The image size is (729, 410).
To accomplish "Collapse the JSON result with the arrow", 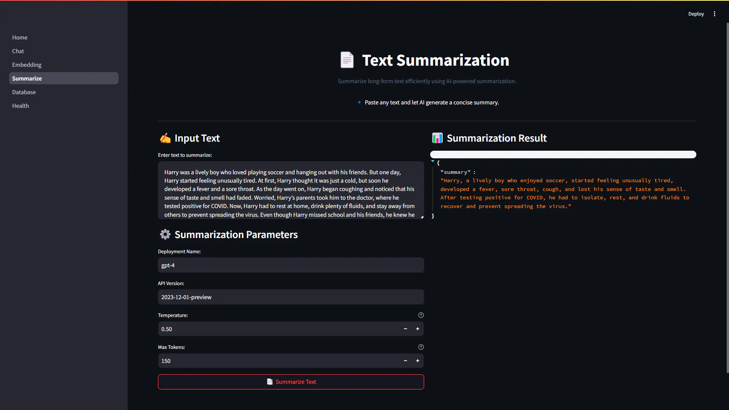I will tap(432, 161).
